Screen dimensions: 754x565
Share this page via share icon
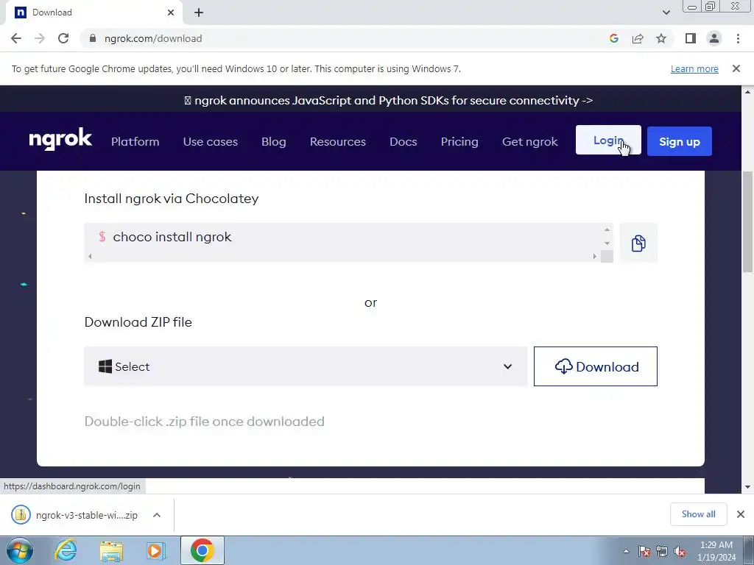click(x=638, y=38)
